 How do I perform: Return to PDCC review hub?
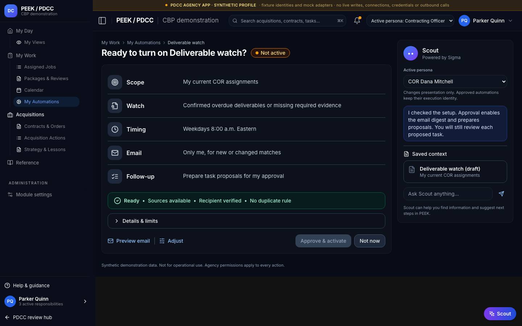click(x=28, y=317)
